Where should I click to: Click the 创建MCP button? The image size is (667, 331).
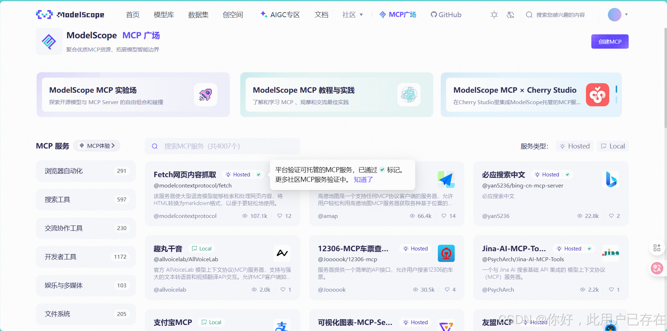pyautogui.click(x=610, y=42)
